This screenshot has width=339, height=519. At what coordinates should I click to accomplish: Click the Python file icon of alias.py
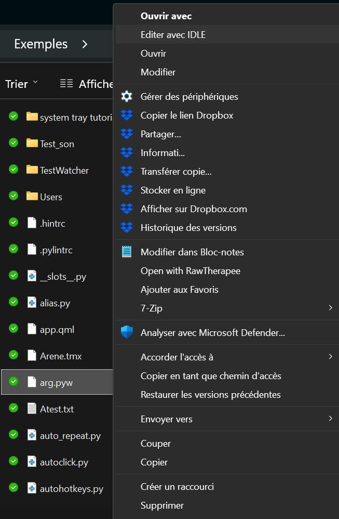tap(32, 303)
